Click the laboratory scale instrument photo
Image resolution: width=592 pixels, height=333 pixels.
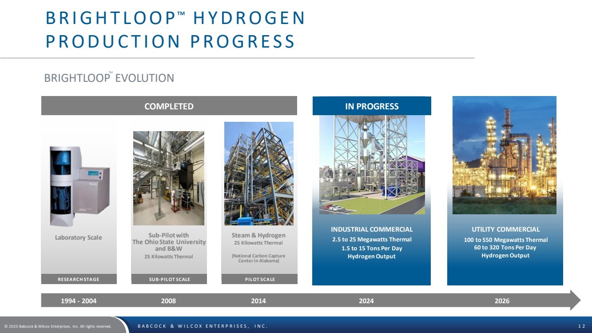pos(79,186)
